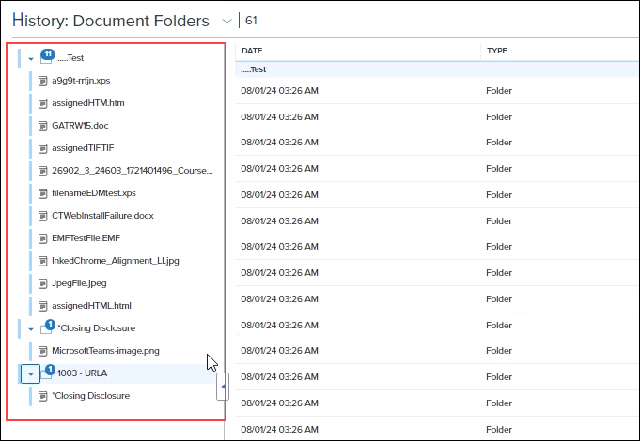Click document icon beside GATRW15.doc
Image resolution: width=640 pixels, height=441 pixels.
click(x=43, y=126)
